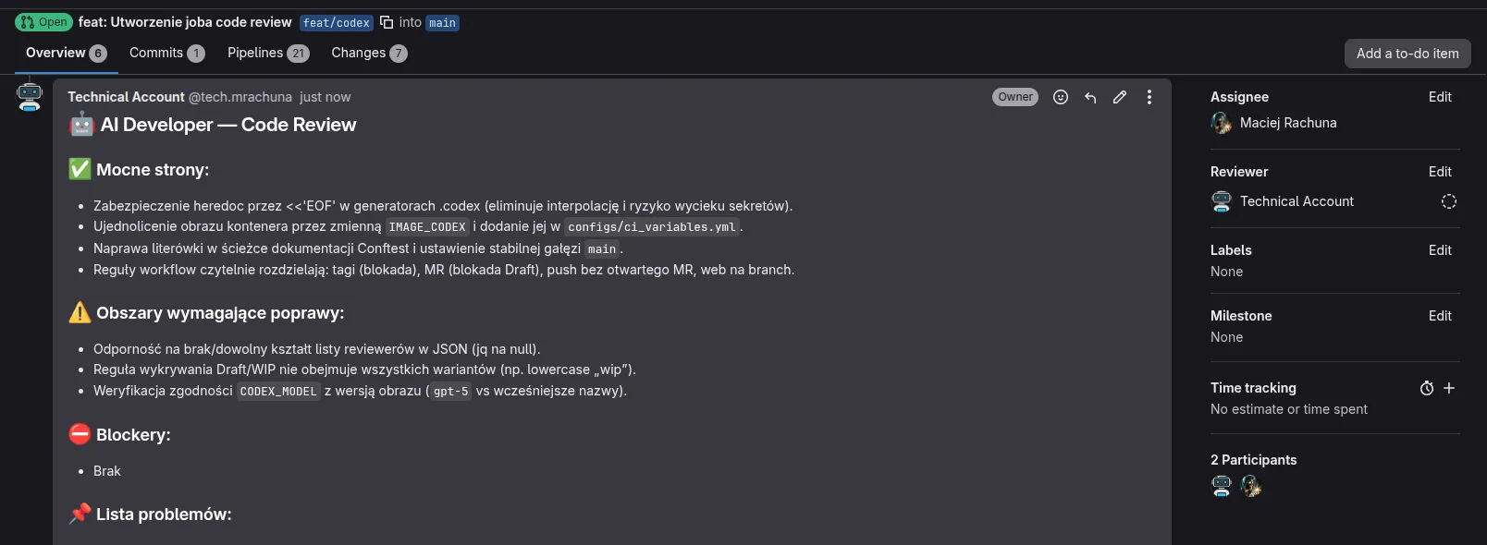Open the Pipelines tab
This screenshot has width=1487, height=545.
[x=267, y=53]
